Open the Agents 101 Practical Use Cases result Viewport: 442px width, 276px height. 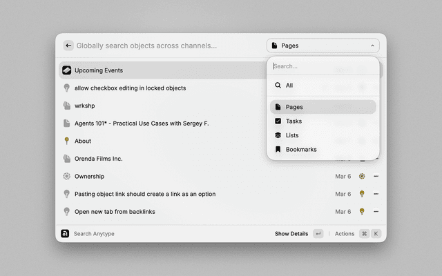(x=141, y=124)
